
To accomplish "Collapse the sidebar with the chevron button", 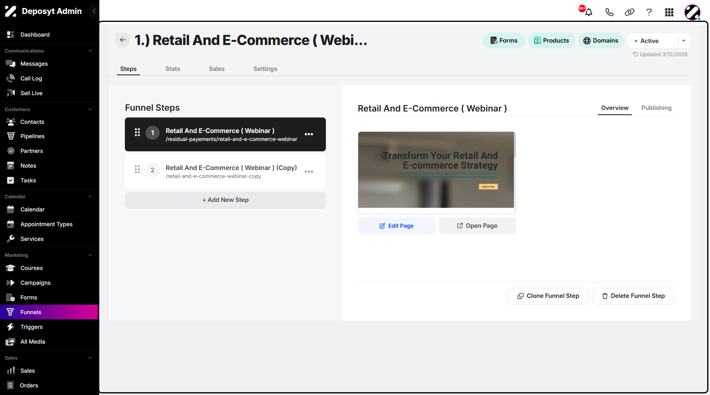I will 94,11.
